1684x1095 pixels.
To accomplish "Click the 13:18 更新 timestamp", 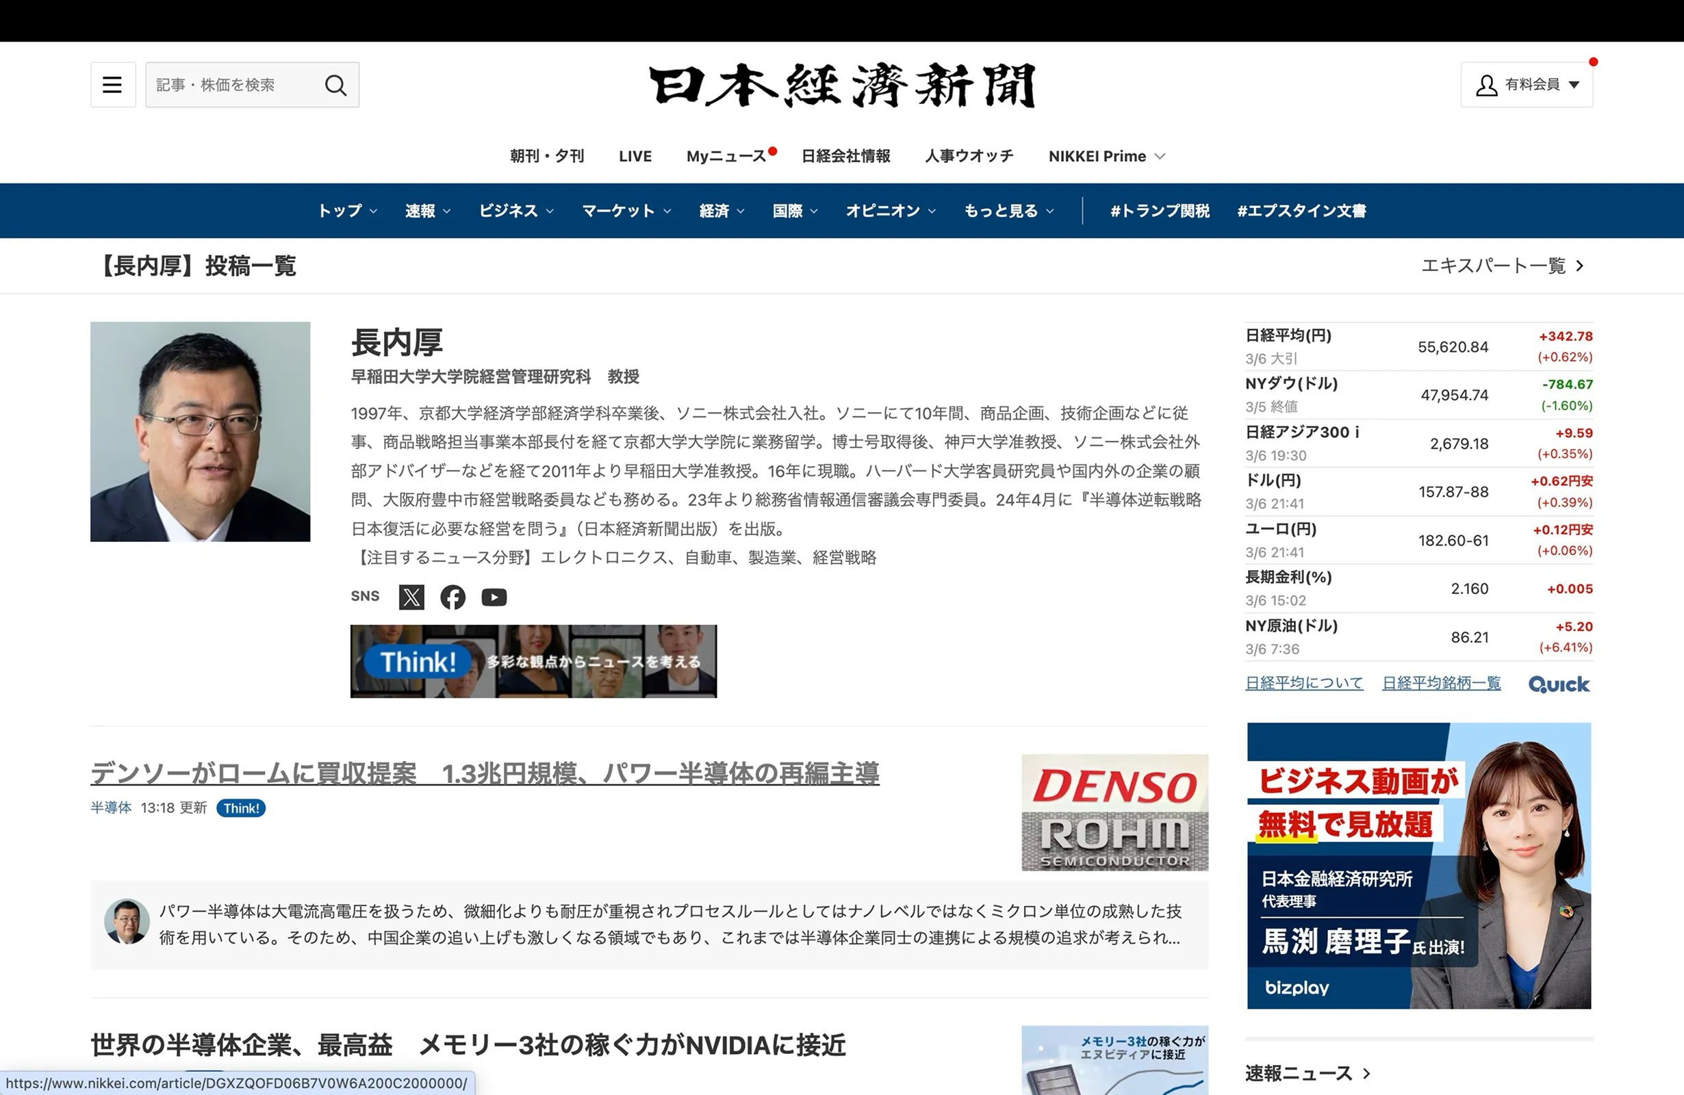I will pos(173,808).
